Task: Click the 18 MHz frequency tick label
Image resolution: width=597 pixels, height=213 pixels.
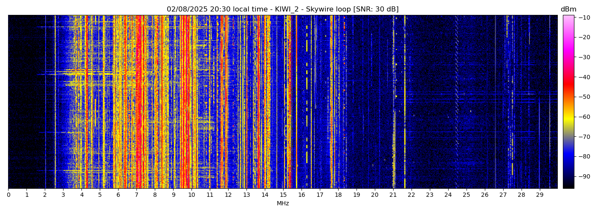Action: pyautogui.click(x=338, y=195)
